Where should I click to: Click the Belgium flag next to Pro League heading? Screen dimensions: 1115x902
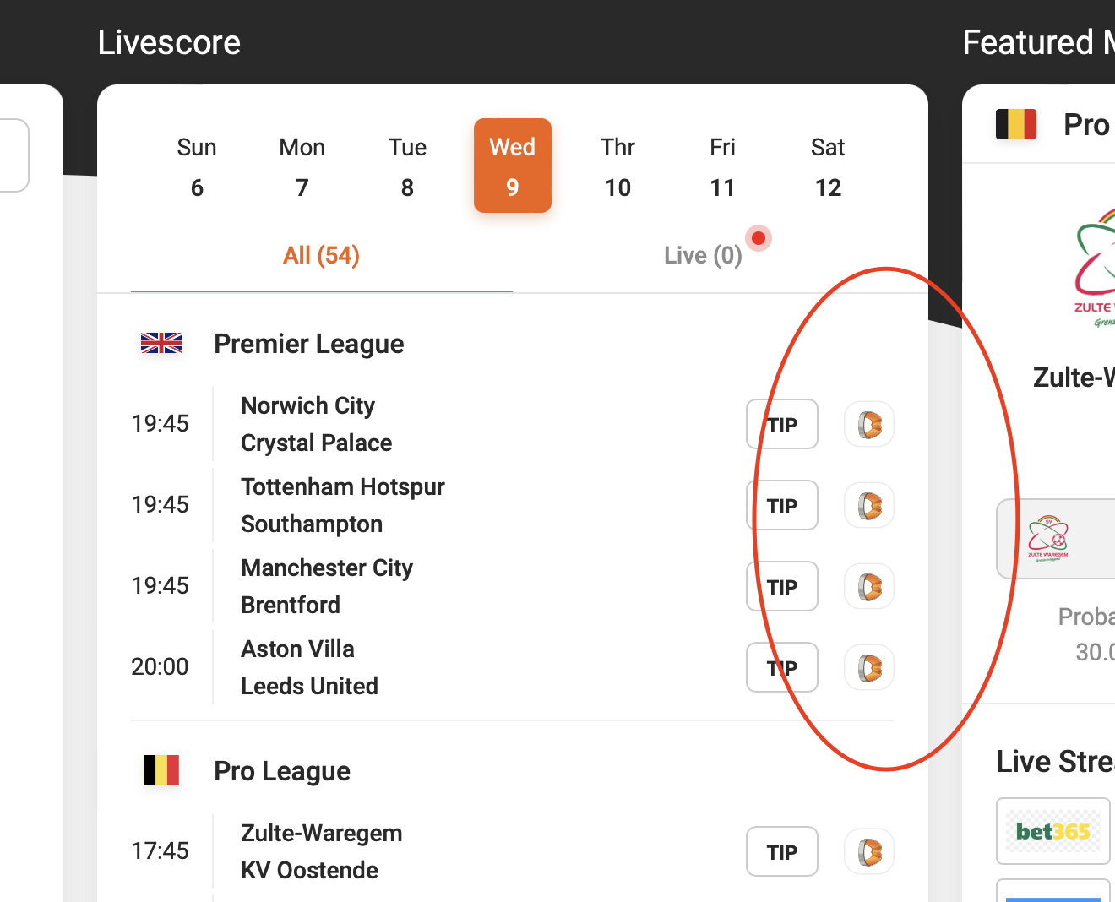(160, 770)
